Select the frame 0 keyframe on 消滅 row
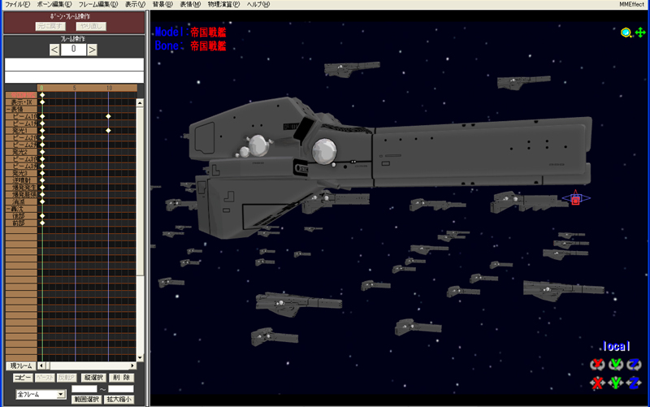Screen dimensions: 650x407 click(42, 201)
